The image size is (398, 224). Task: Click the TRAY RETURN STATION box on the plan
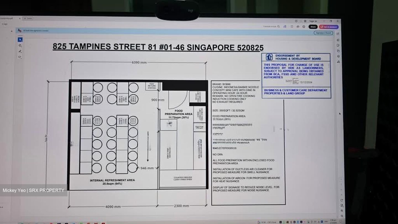tap(152, 86)
